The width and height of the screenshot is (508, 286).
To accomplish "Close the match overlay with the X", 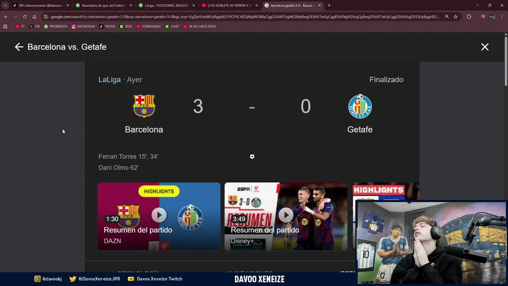I will point(485,47).
